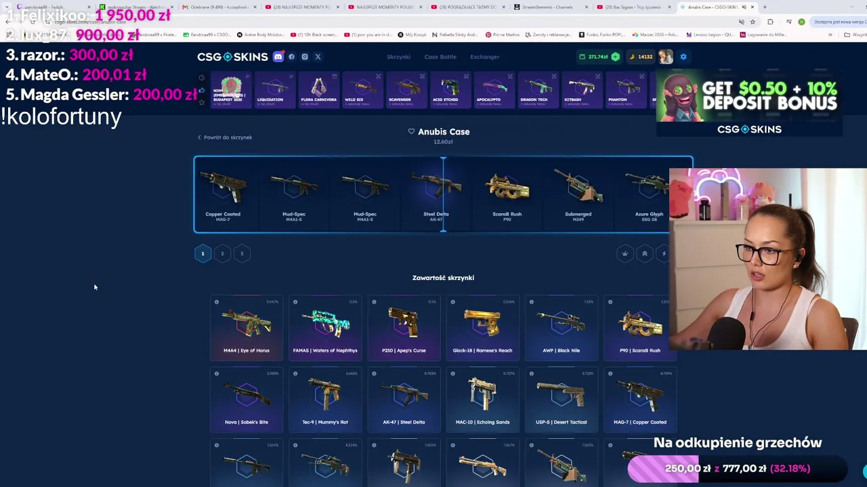867x487 pixels.
Task: Select the USP-S Desert Tactical card
Action: (x=561, y=398)
